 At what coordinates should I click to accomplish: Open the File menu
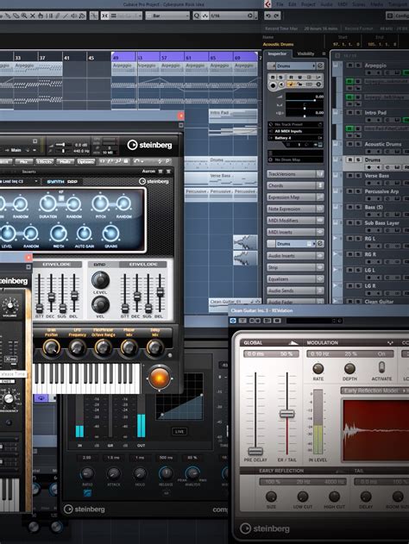(x=280, y=4)
